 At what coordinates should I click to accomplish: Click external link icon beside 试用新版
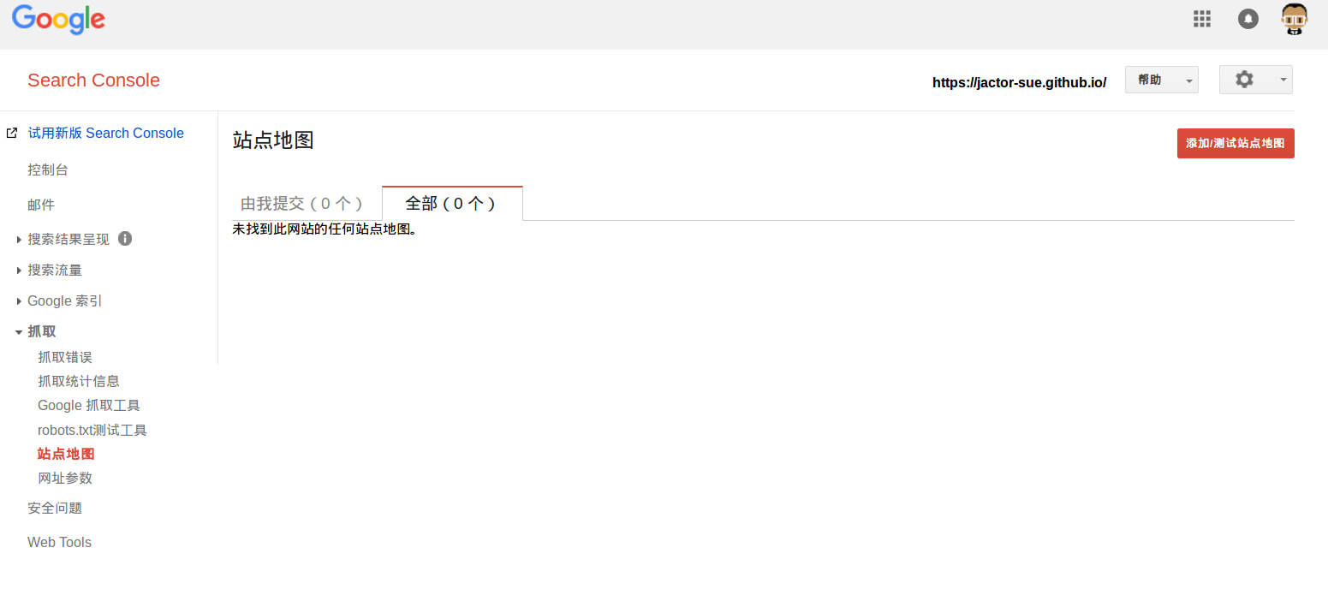(12, 133)
